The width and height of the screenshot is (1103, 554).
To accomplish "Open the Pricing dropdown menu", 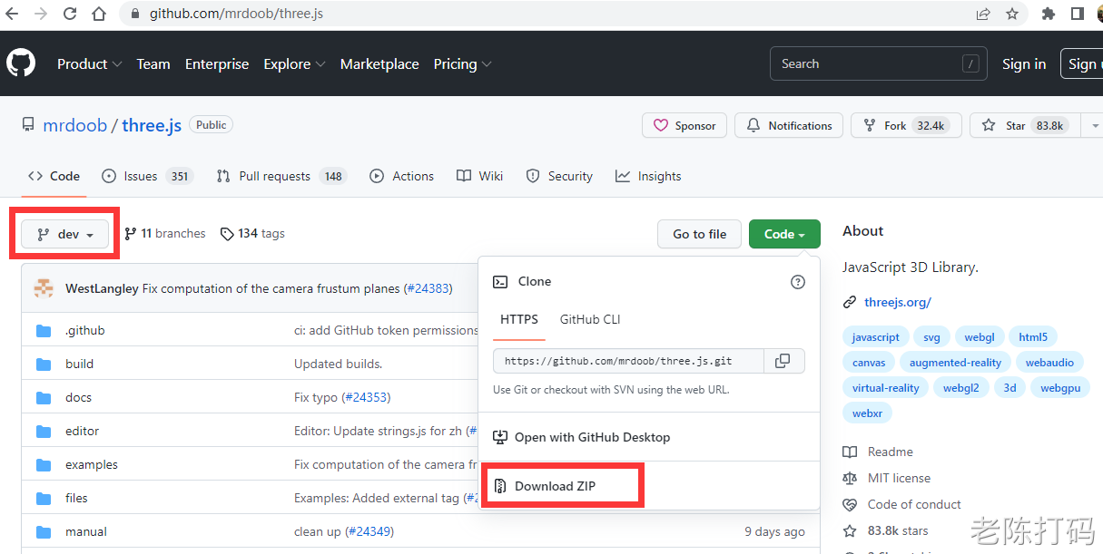I will (462, 64).
